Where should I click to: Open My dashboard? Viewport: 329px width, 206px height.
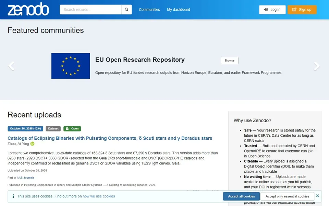click(179, 10)
